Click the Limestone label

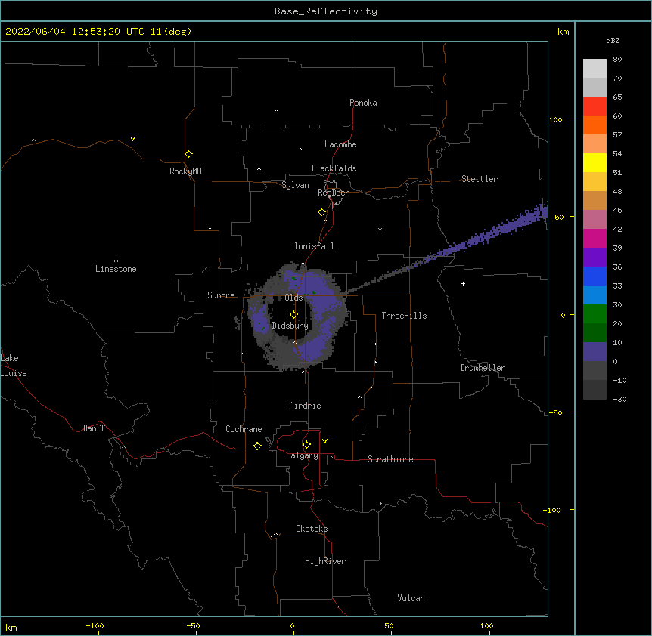pyautogui.click(x=116, y=269)
